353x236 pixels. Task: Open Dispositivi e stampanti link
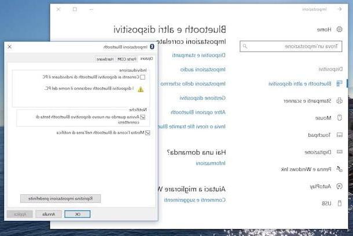[x=198, y=55]
